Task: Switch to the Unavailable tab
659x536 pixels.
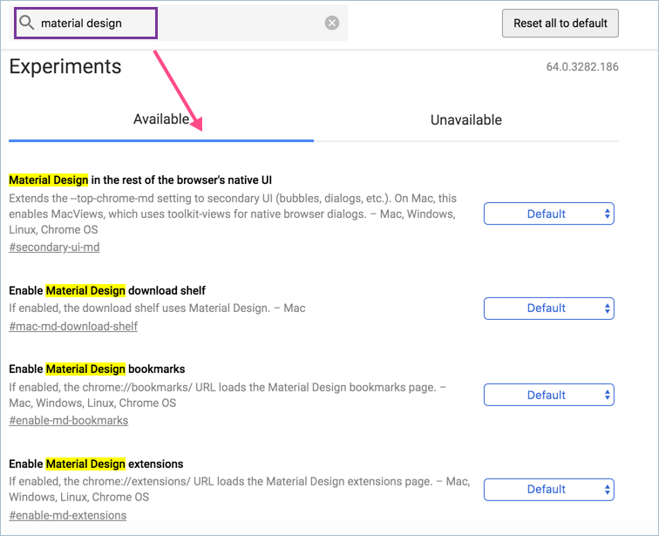Action: tap(465, 120)
